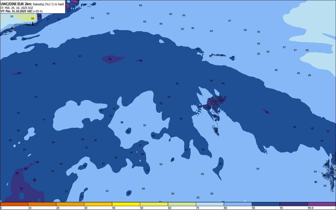Click the '20' label on the legend scale
The image size is (336, 210).
click(x=58, y=208)
